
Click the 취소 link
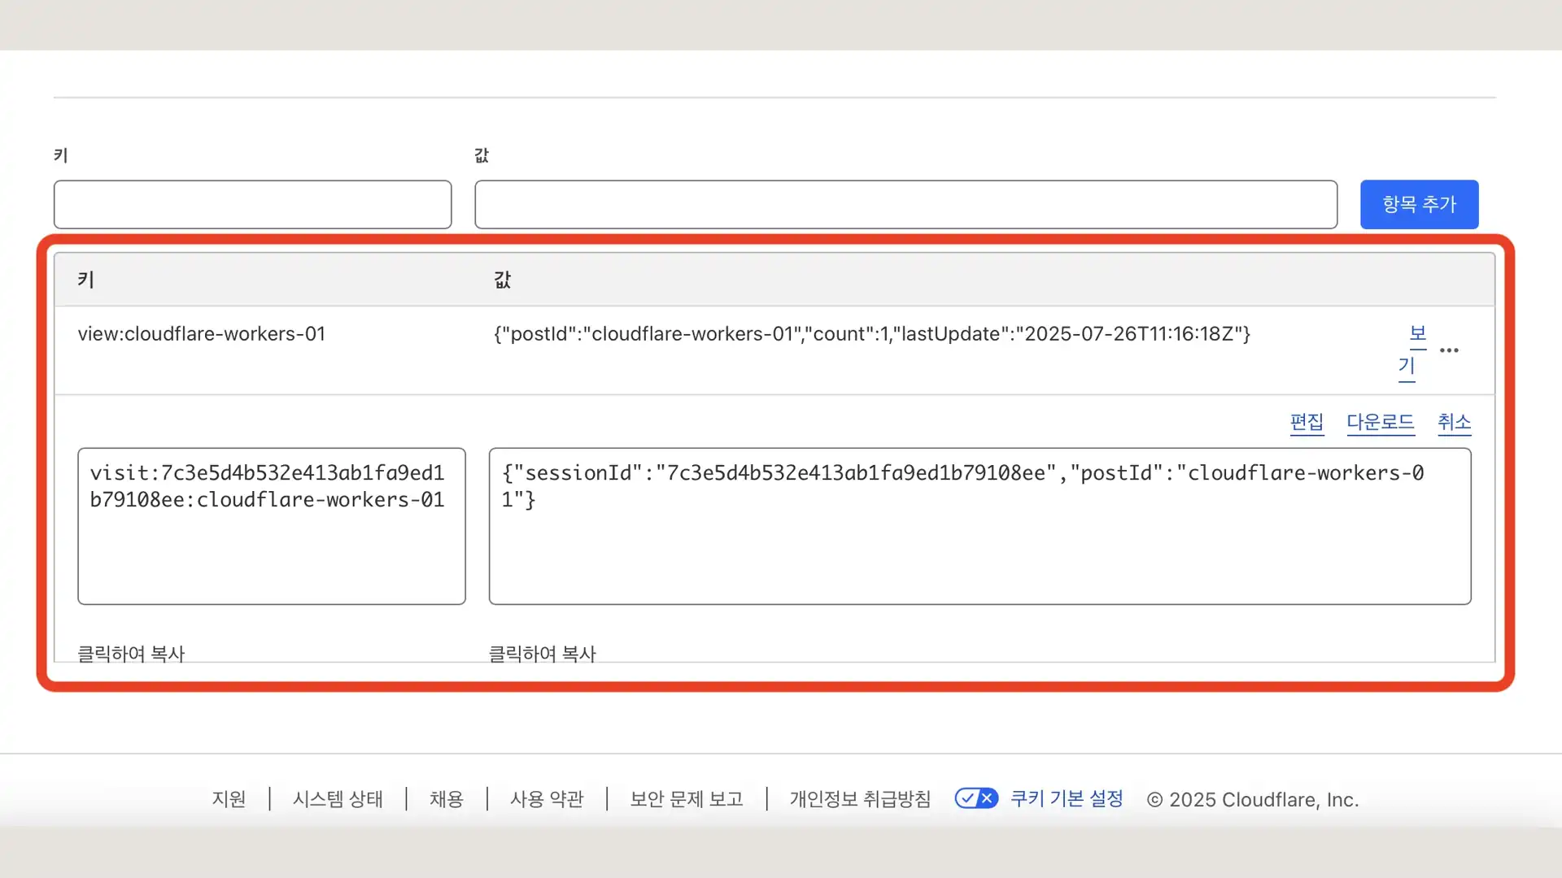(1454, 422)
